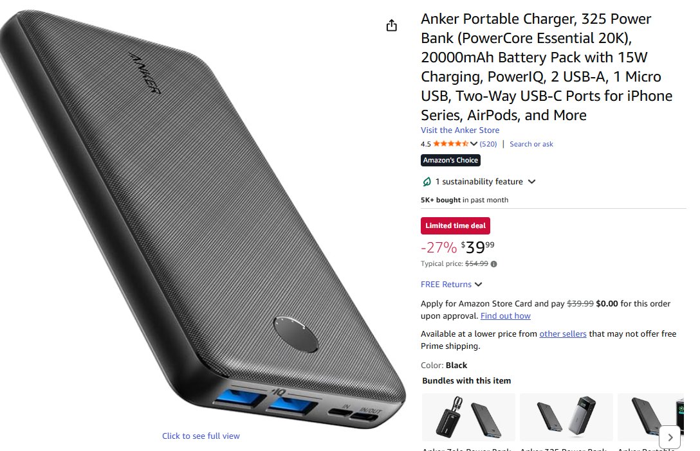
Task: Open the Visit the Anker Store link
Action: point(460,130)
